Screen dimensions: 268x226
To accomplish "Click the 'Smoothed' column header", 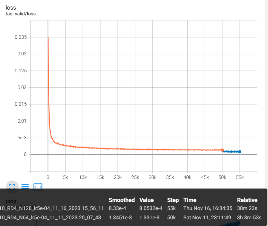I will tap(121, 200).
